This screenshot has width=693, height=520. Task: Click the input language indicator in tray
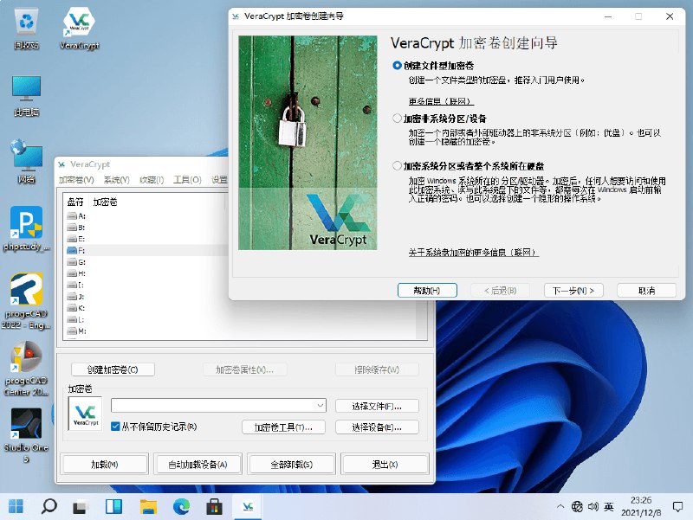point(609,507)
